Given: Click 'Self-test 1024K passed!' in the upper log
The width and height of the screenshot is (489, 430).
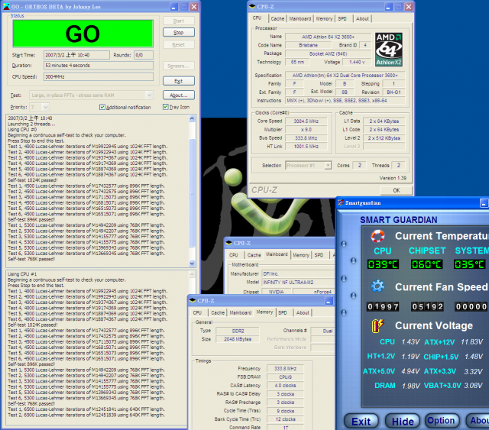Looking at the screenshot, I should click(x=32, y=180).
